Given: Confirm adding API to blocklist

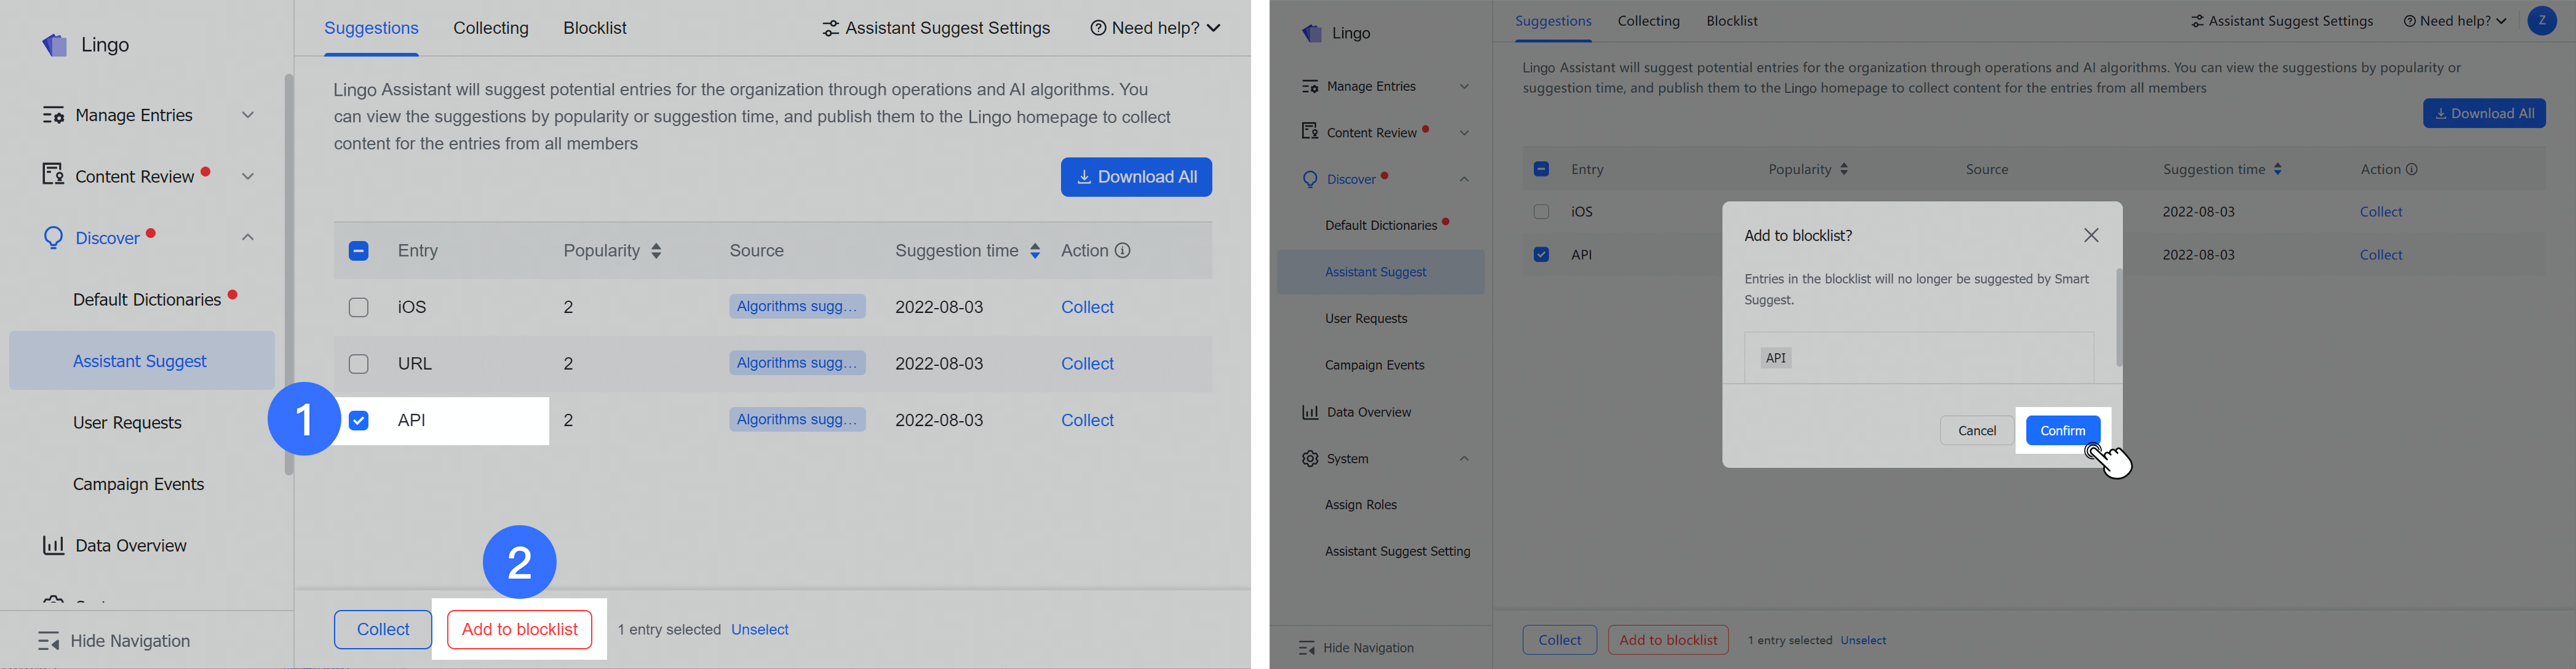Looking at the screenshot, I should pyautogui.click(x=2062, y=430).
